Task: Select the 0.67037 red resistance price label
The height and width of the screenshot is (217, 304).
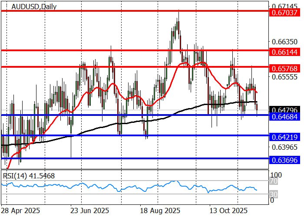Action: [x=284, y=13]
